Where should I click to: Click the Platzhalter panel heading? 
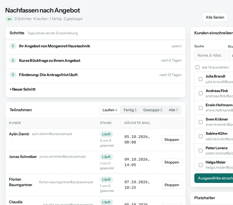[205, 198]
